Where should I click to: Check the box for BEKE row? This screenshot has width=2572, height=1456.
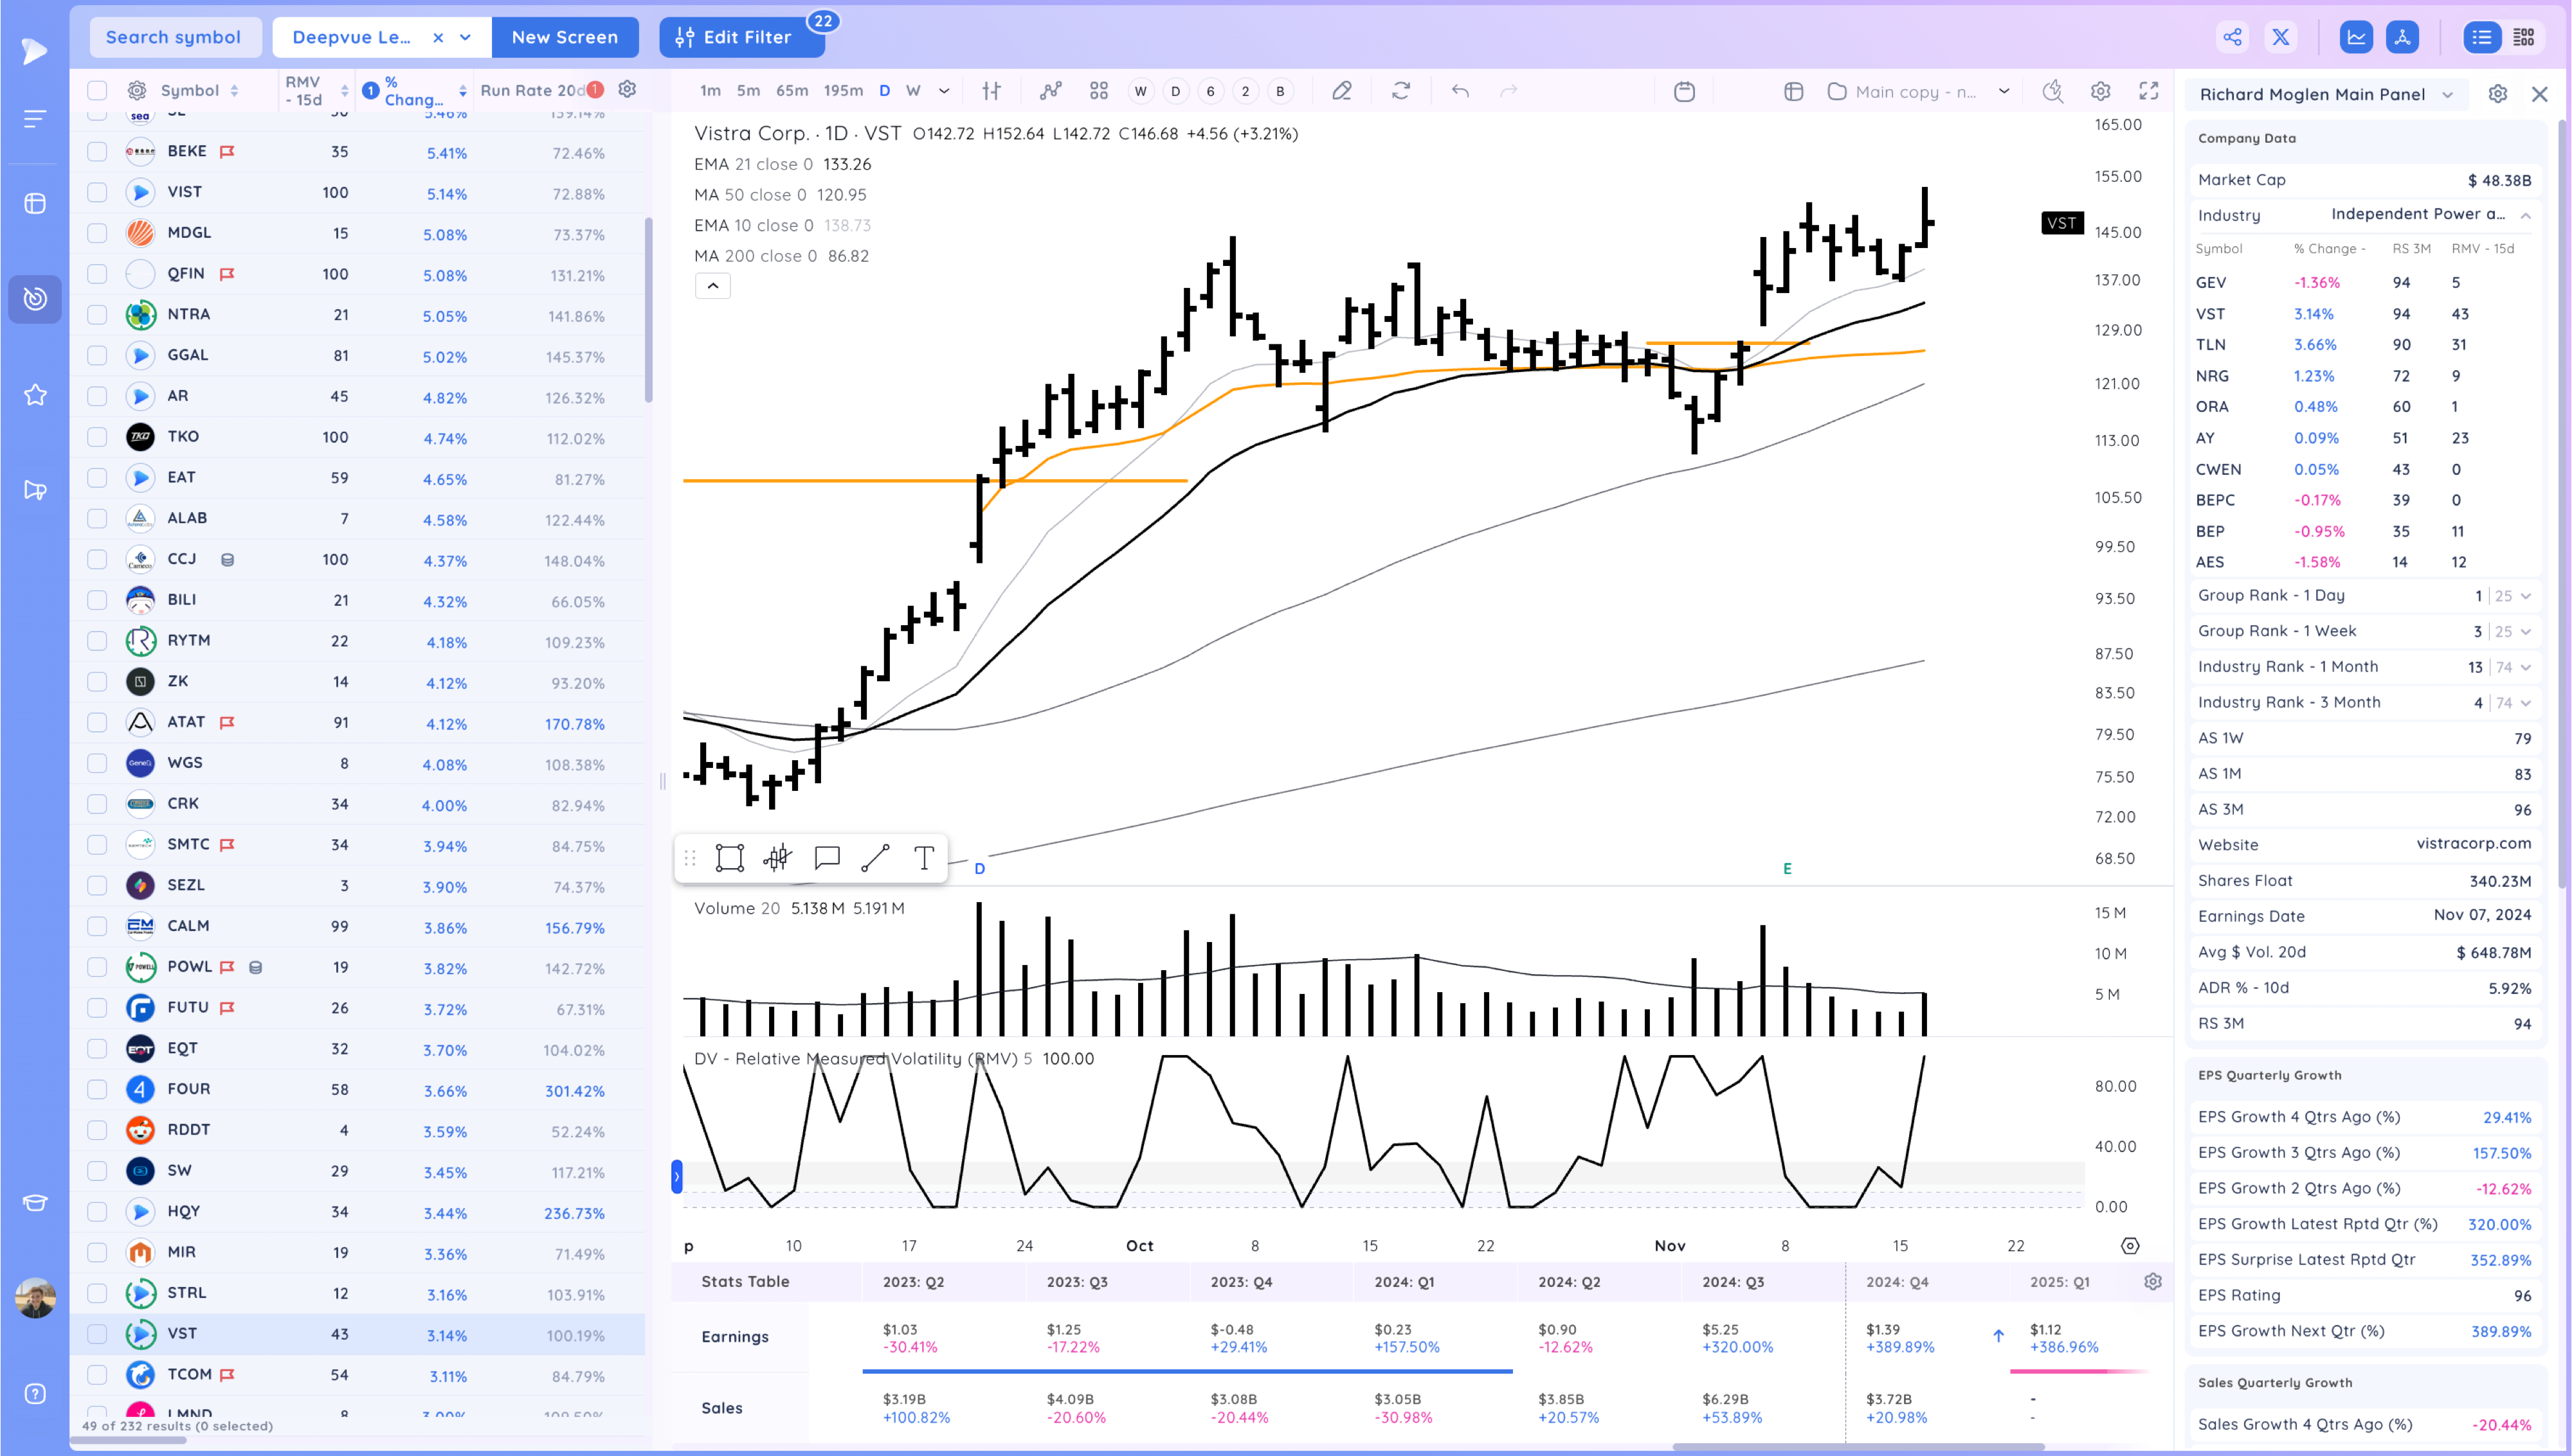(x=97, y=151)
